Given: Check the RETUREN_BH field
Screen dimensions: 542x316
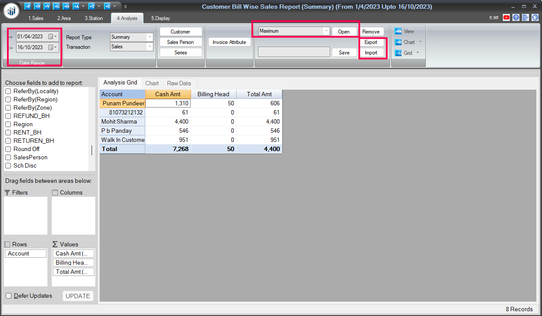Looking at the screenshot, I should pos(8,141).
